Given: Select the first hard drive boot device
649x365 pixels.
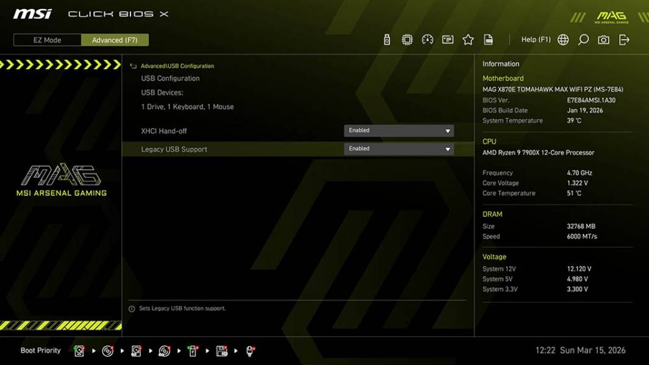Looking at the screenshot, I should [78, 350].
